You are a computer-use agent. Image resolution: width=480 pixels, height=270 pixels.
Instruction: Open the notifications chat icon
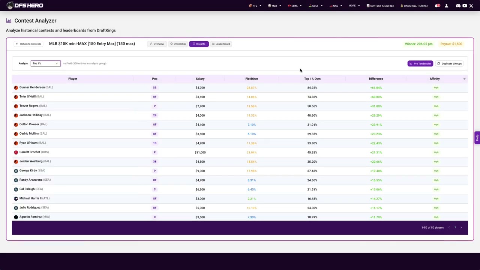coord(437,6)
